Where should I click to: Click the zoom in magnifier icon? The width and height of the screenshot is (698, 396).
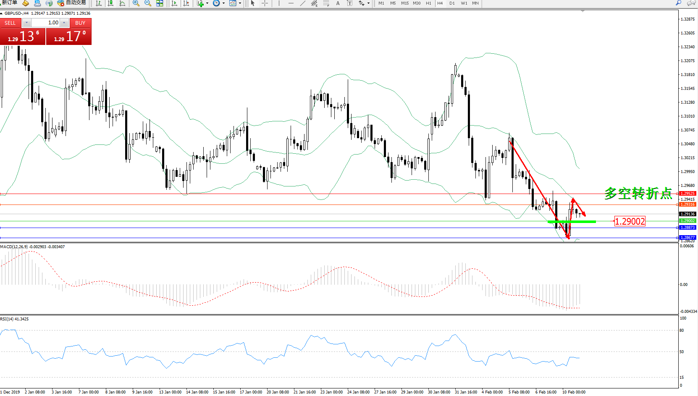pos(136,3)
